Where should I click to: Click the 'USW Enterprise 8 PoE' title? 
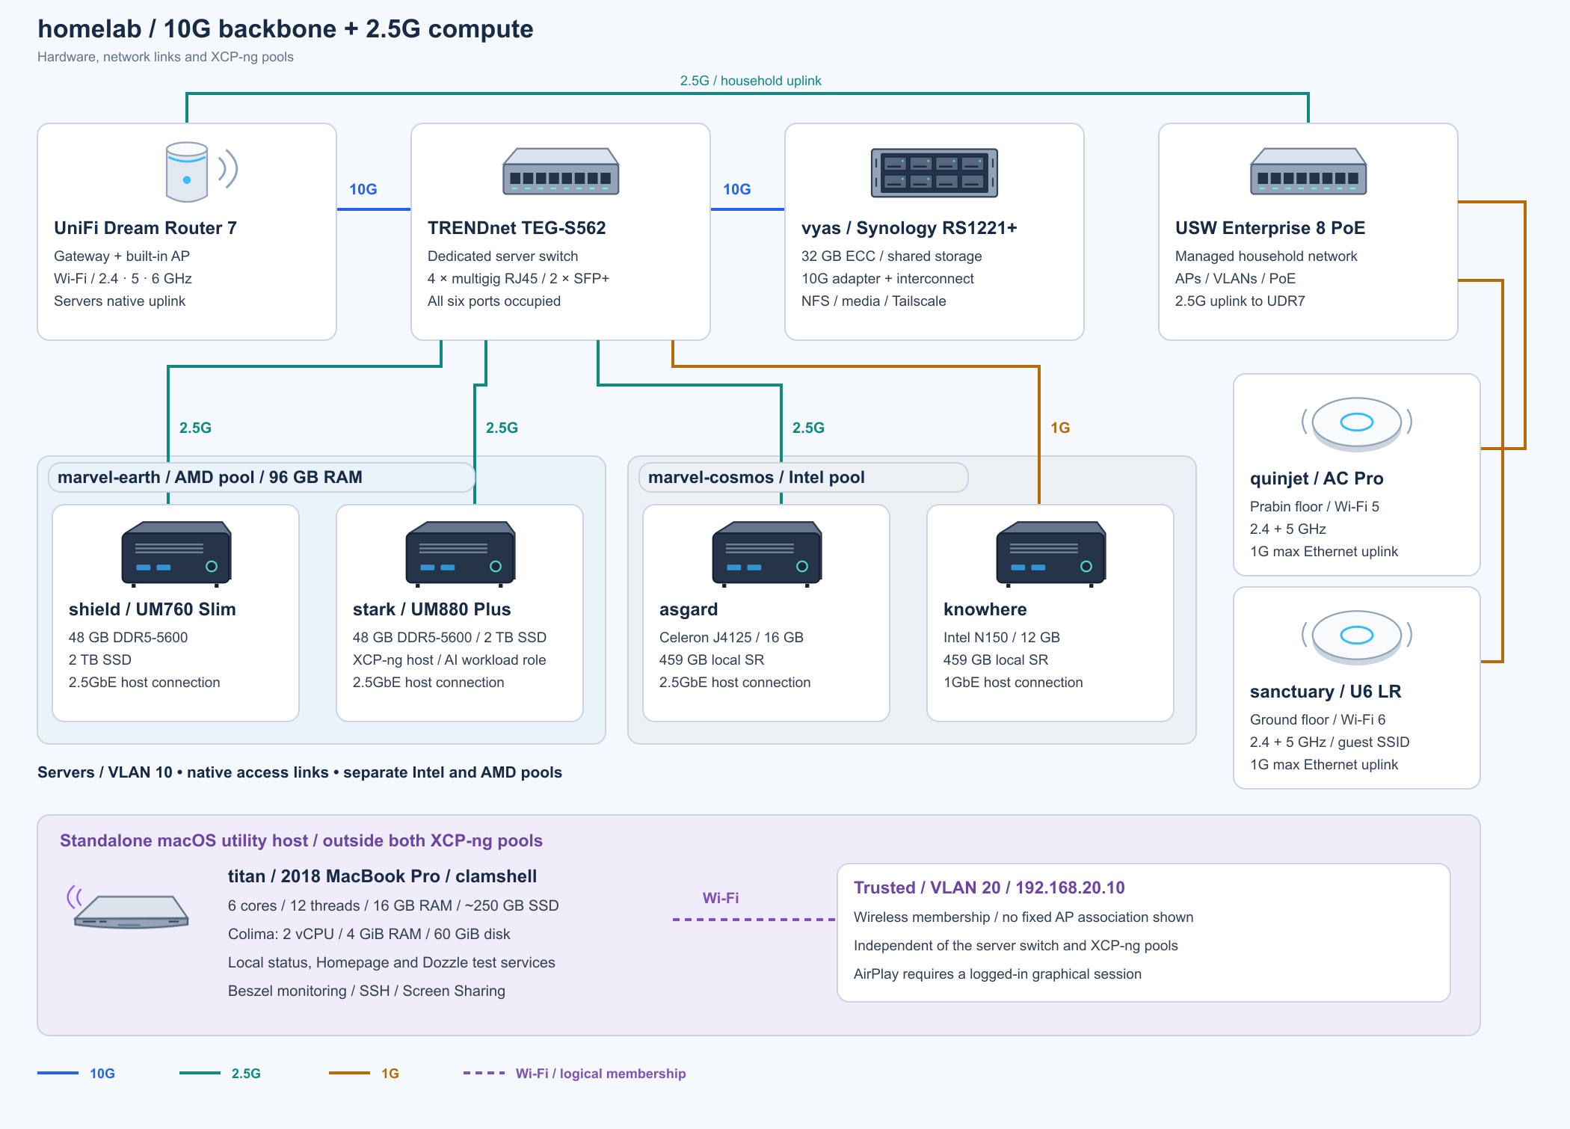(1270, 228)
